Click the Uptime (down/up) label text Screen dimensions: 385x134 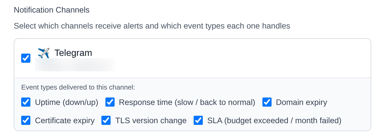(66, 102)
